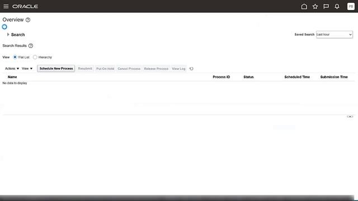The height and width of the screenshot is (201, 358).
Task: Open the hamburger navigator menu
Action: click(x=6, y=6)
